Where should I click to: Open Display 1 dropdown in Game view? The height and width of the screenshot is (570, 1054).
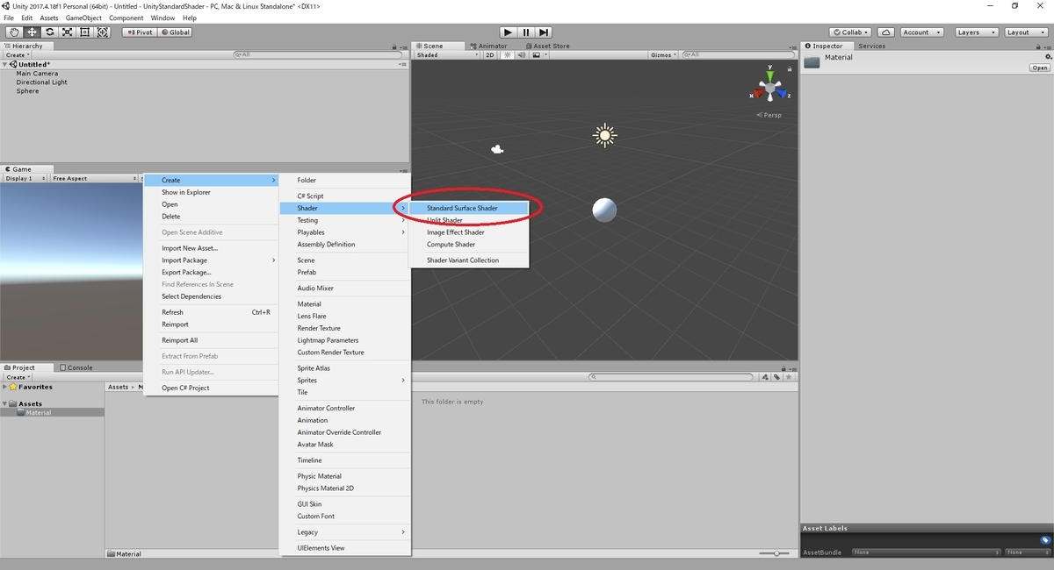coord(26,178)
